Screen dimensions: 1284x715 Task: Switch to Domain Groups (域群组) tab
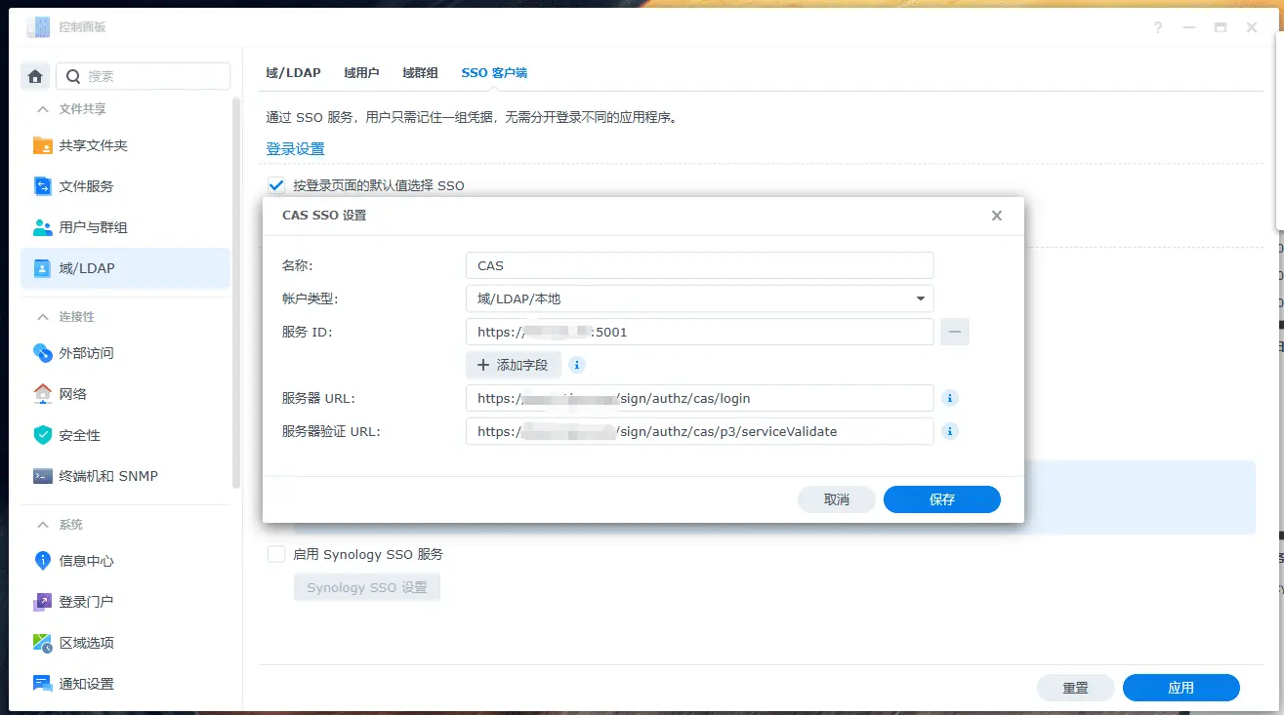point(420,73)
